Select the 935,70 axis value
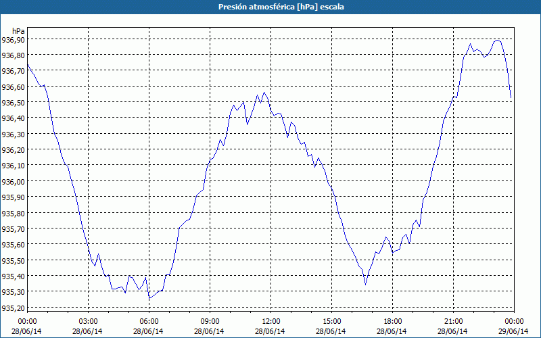This screenshot has height=338, width=541. pos(14,228)
